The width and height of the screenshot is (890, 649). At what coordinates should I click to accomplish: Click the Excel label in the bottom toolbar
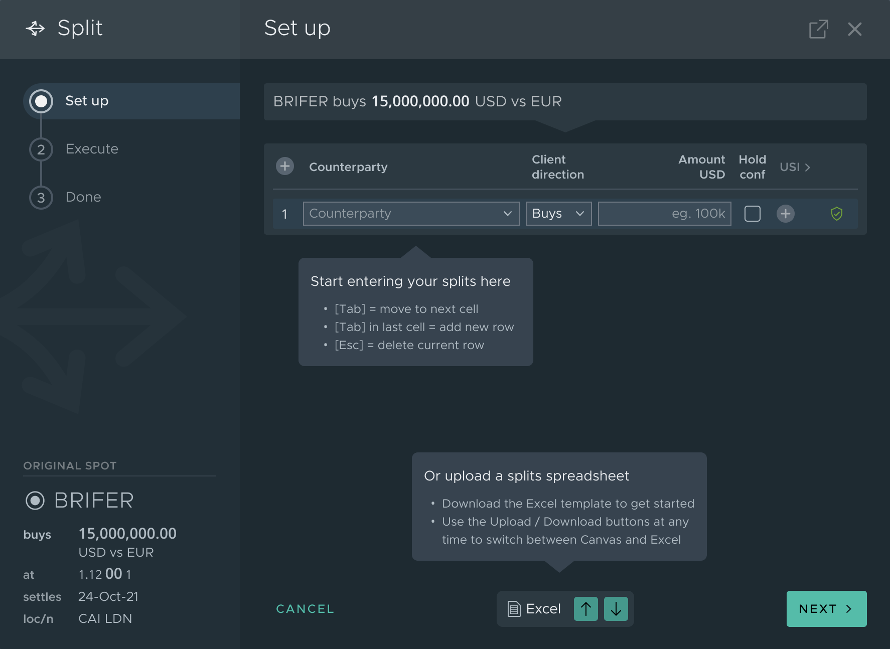[543, 609]
